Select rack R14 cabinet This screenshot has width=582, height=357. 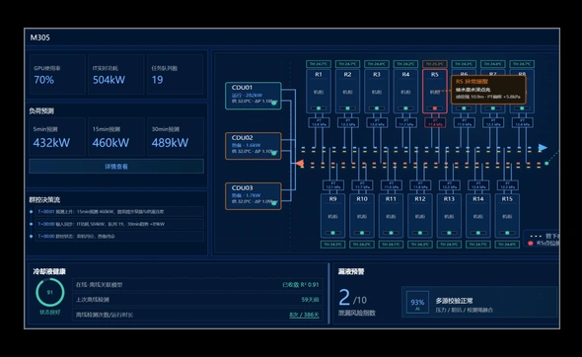click(x=478, y=216)
